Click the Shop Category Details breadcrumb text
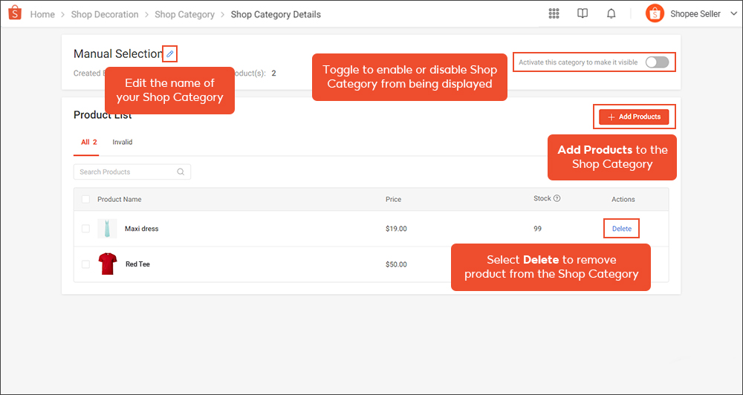Image resolution: width=743 pixels, height=395 pixels. point(276,14)
